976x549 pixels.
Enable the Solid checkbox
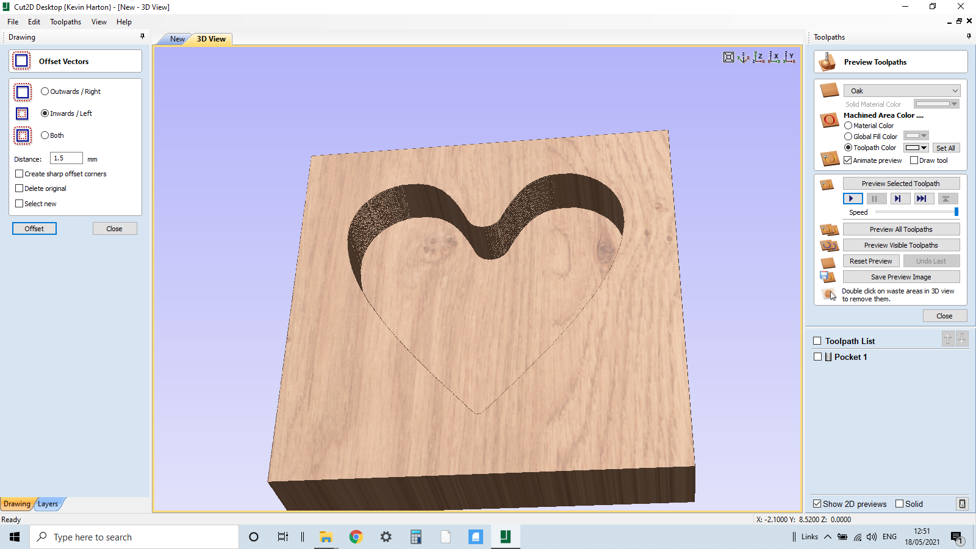[909, 504]
